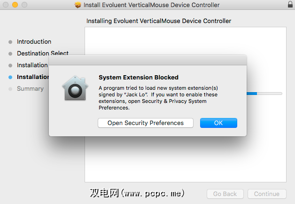The height and width of the screenshot is (204, 295).
Task: Click the installer package icon in title bar
Action: [x=78, y=5]
